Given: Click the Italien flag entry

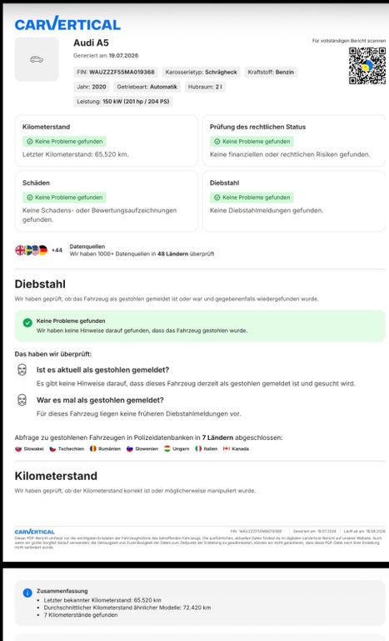Looking at the screenshot, I should (206, 449).
